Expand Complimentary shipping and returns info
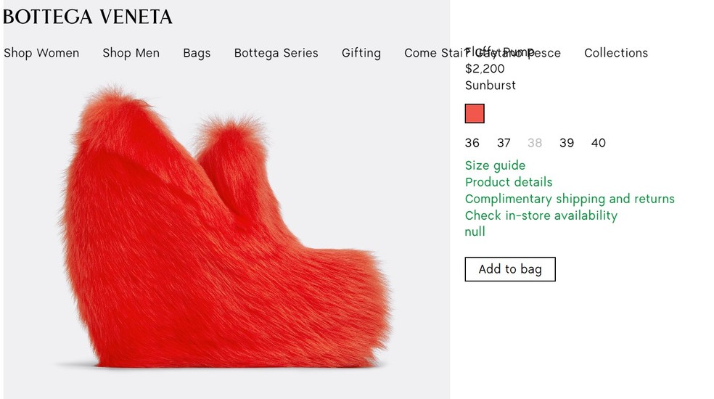714x399 pixels. coord(570,199)
